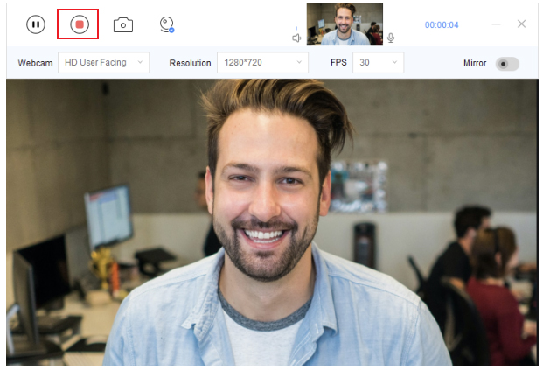Open the Resolution 1280*720 dropdown
Image resolution: width=543 pixels, height=370 pixels.
[x=262, y=63]
